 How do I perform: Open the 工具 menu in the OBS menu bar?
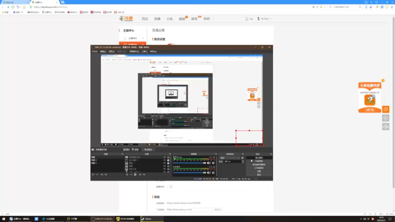(x=144, y=51)
